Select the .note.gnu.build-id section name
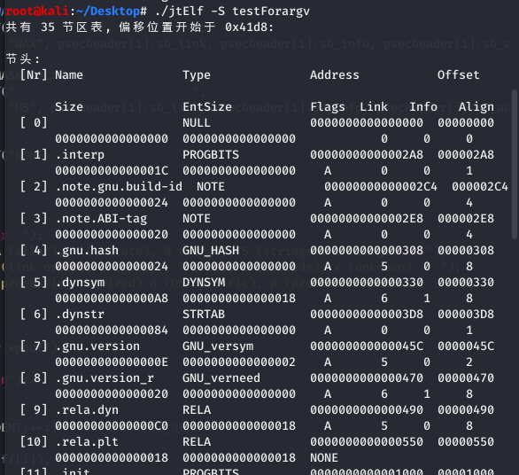519x475 pixels. (119, 186)
